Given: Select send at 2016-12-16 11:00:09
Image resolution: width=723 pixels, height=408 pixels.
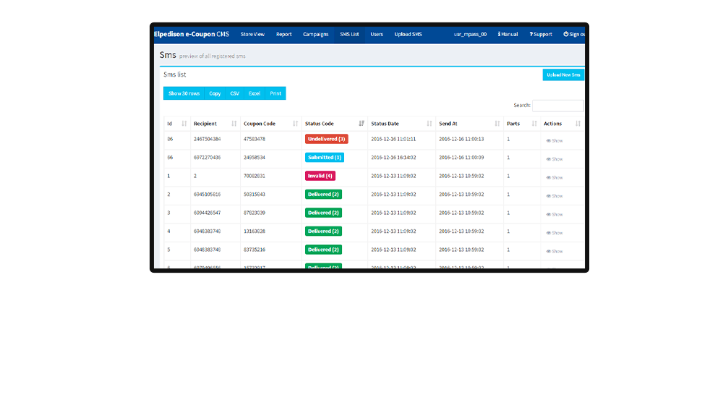Looking at the screenshot, I should coord(461,158).
